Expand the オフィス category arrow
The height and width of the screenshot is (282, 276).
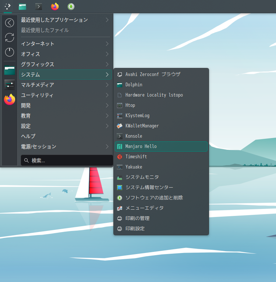pyautogui.click(x=107, y=54)
